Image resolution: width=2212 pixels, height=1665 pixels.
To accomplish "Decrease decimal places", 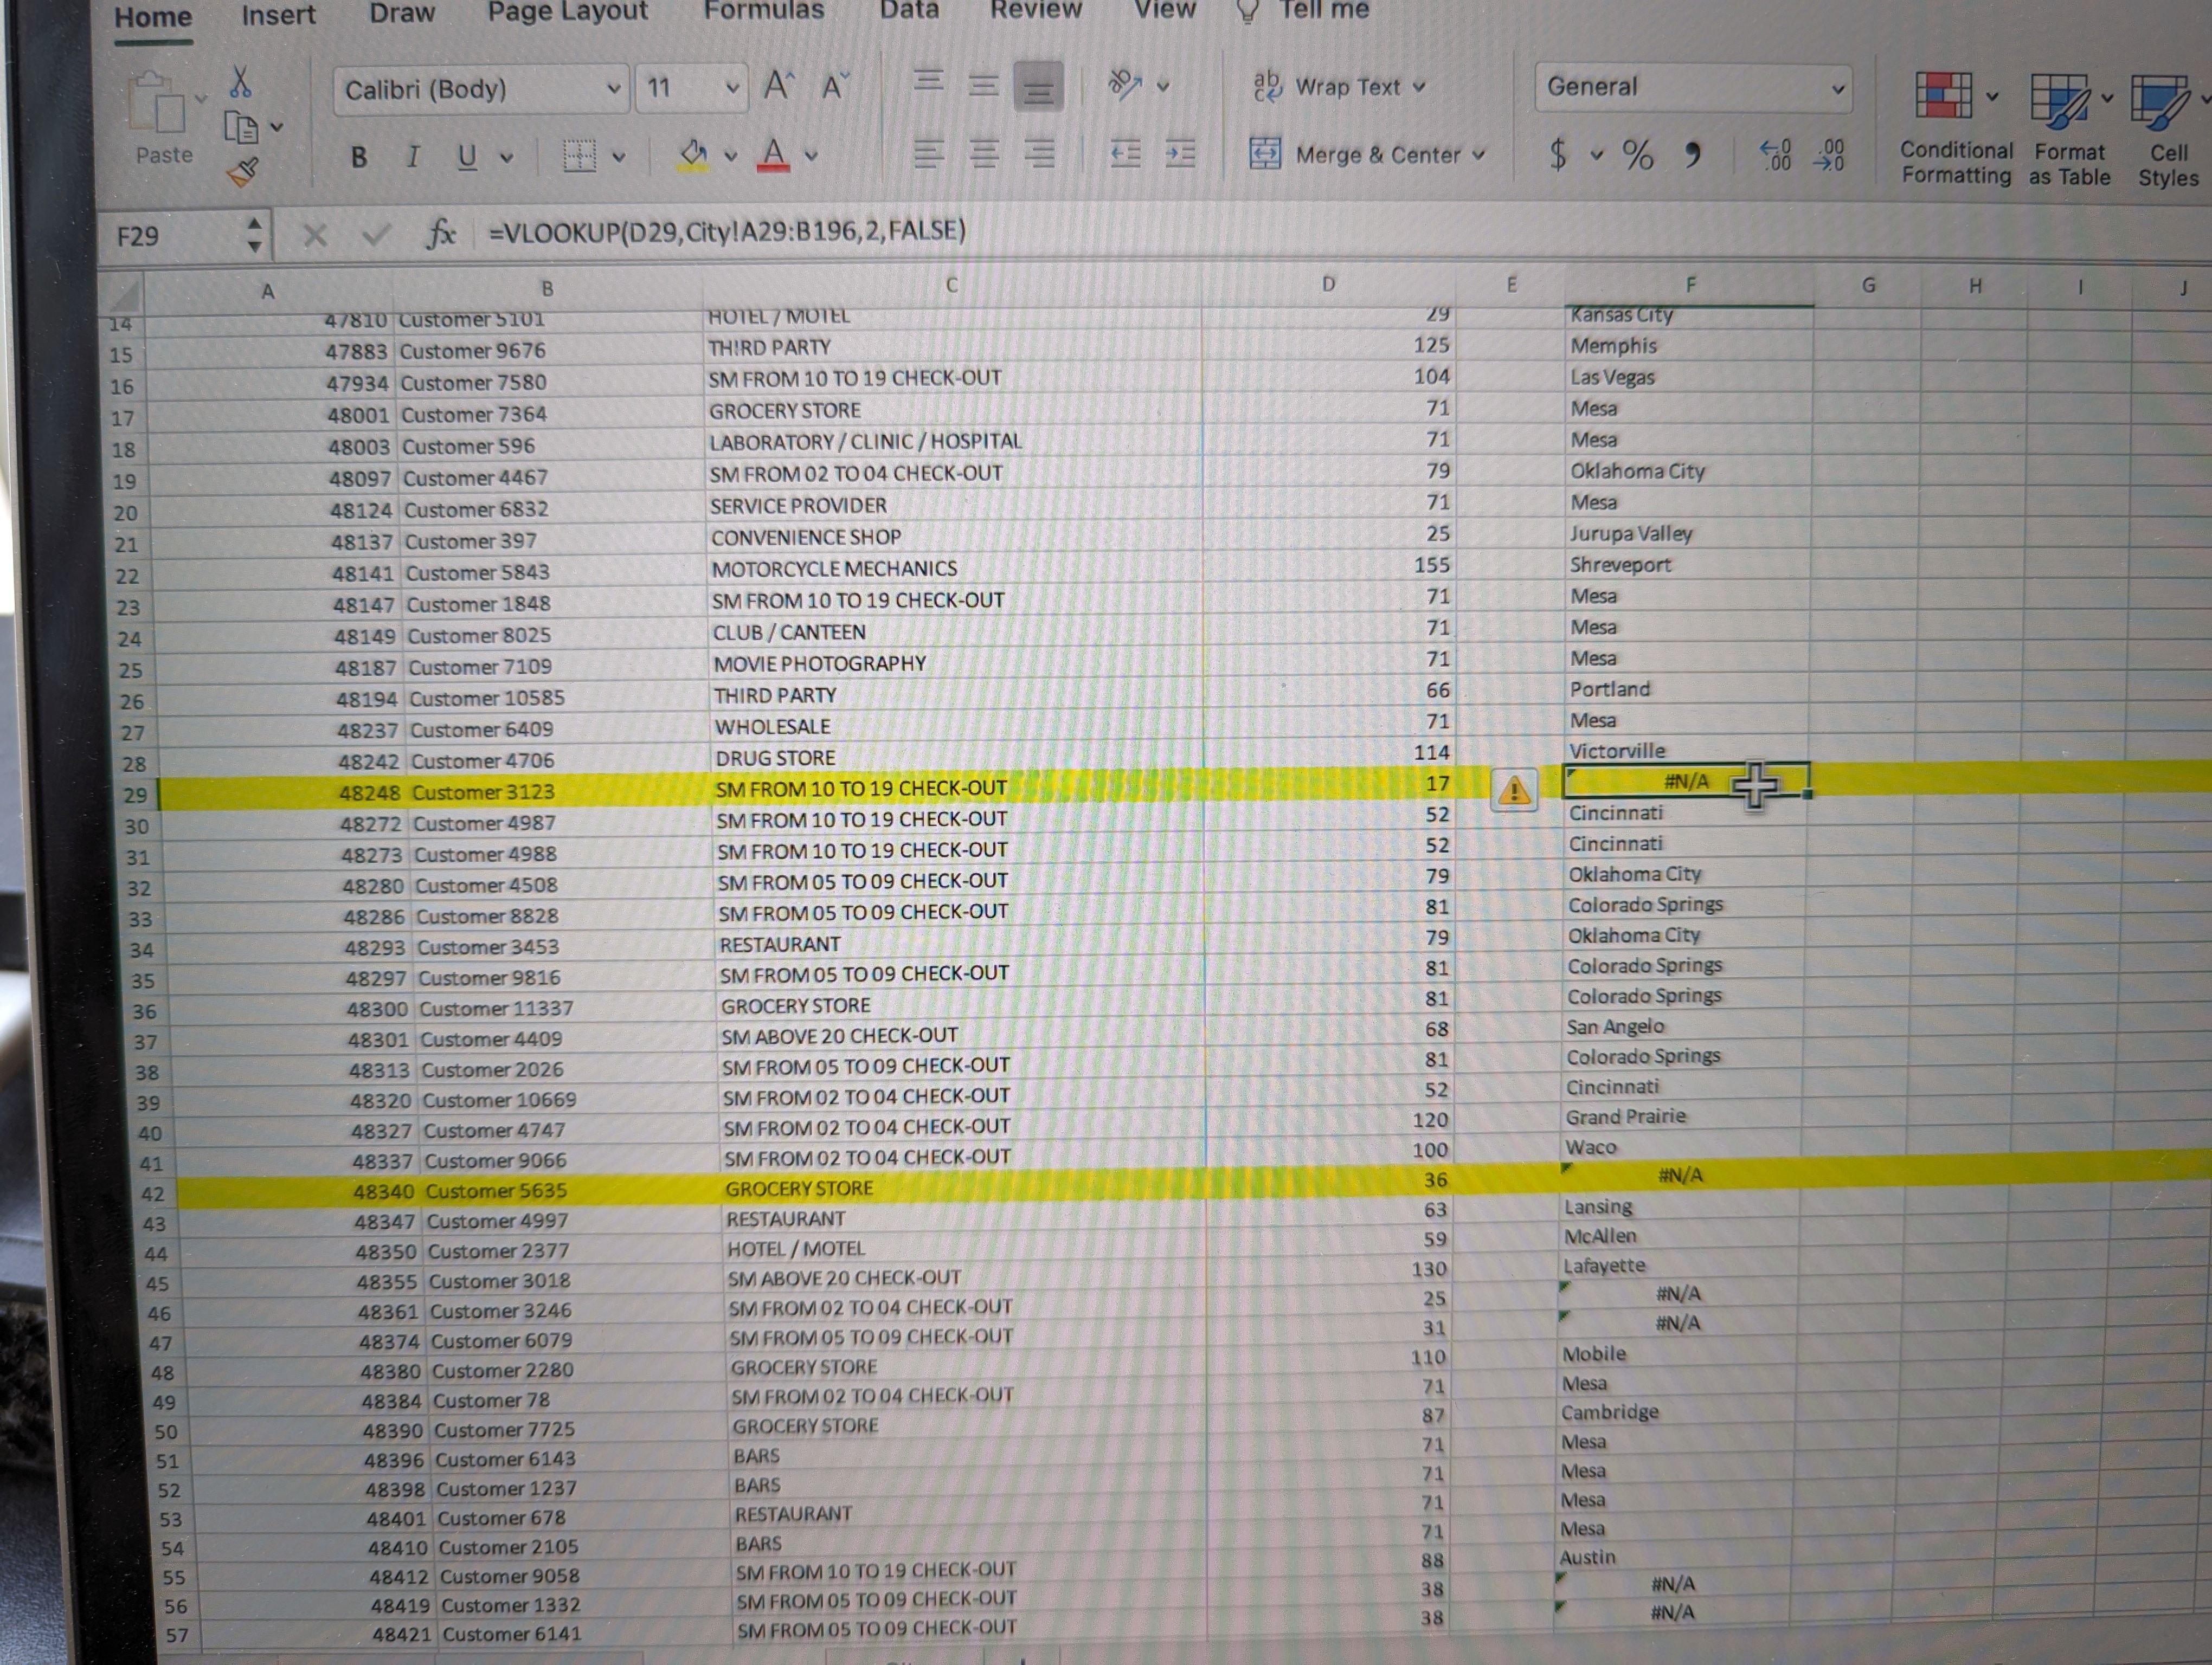I will click(x=1829, y=155).
